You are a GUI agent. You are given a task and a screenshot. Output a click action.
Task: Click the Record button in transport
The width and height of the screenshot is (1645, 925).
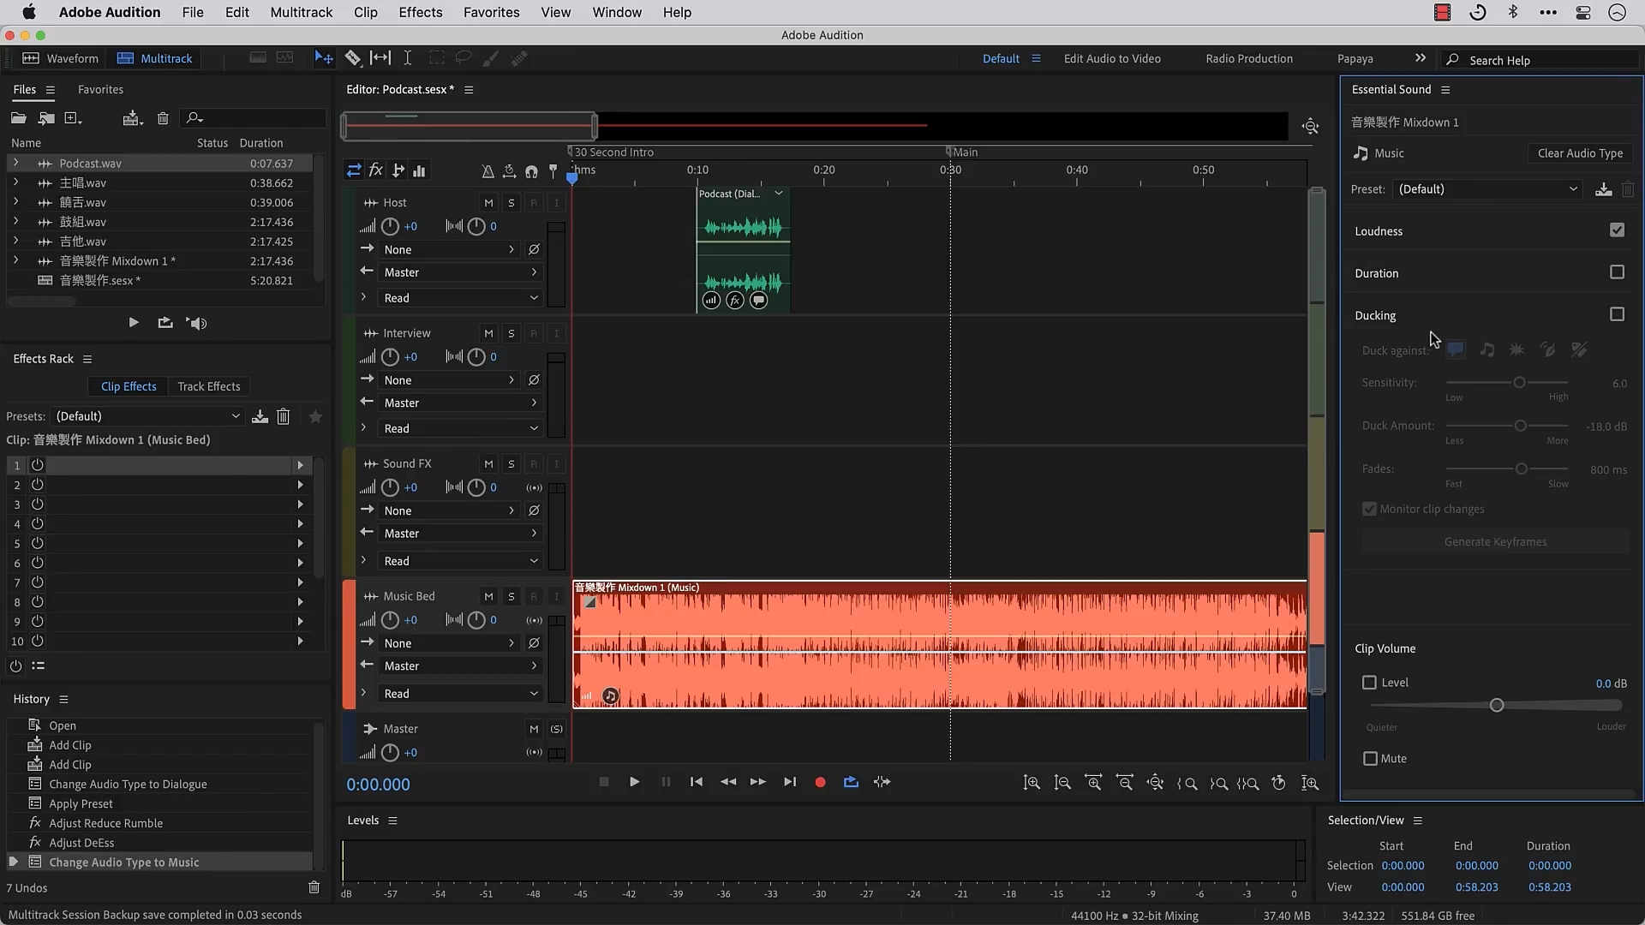tap(820, 782)
